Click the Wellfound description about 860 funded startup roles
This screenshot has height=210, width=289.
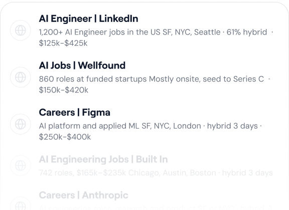[155, 84]
